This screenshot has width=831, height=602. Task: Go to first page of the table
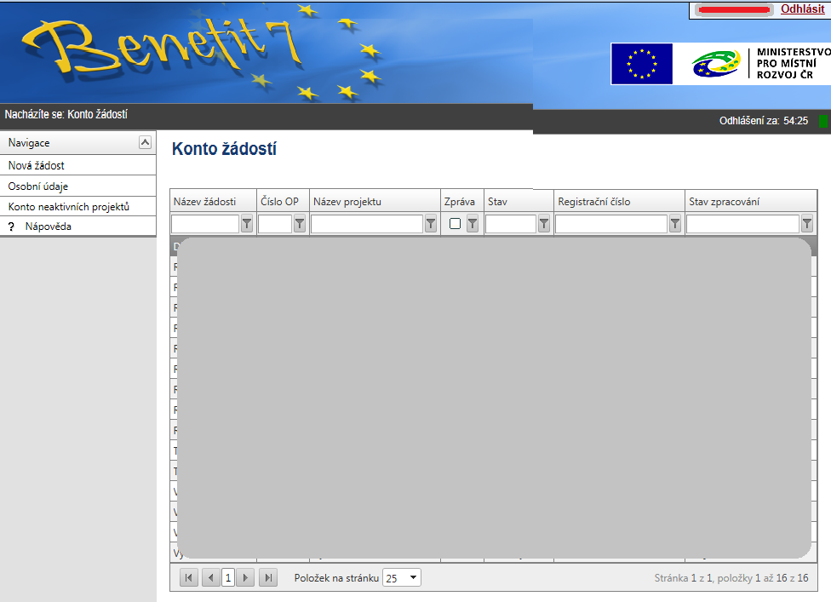189,577
